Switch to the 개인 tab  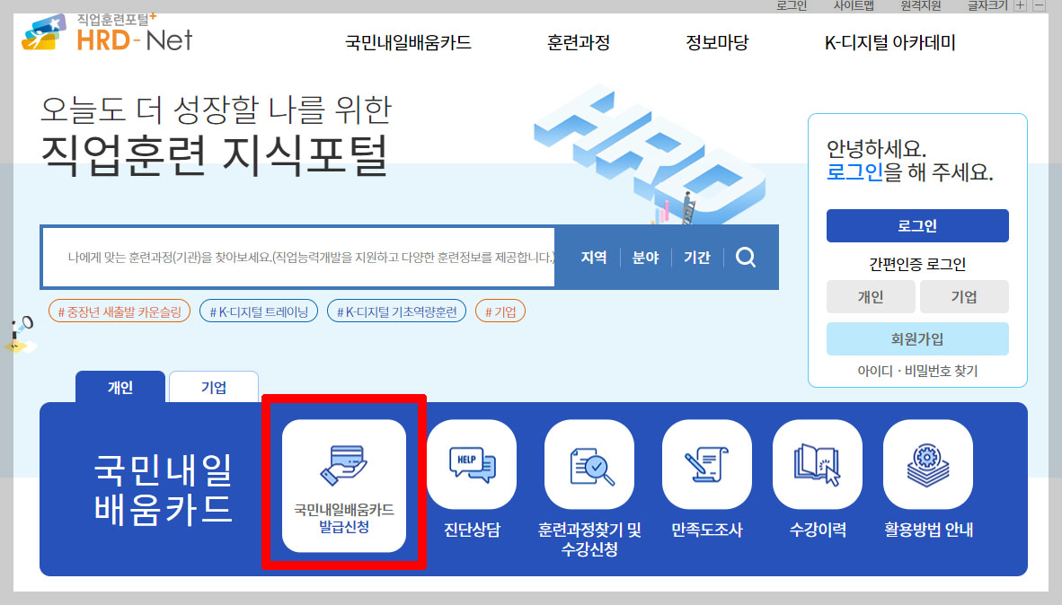point(119,387)
